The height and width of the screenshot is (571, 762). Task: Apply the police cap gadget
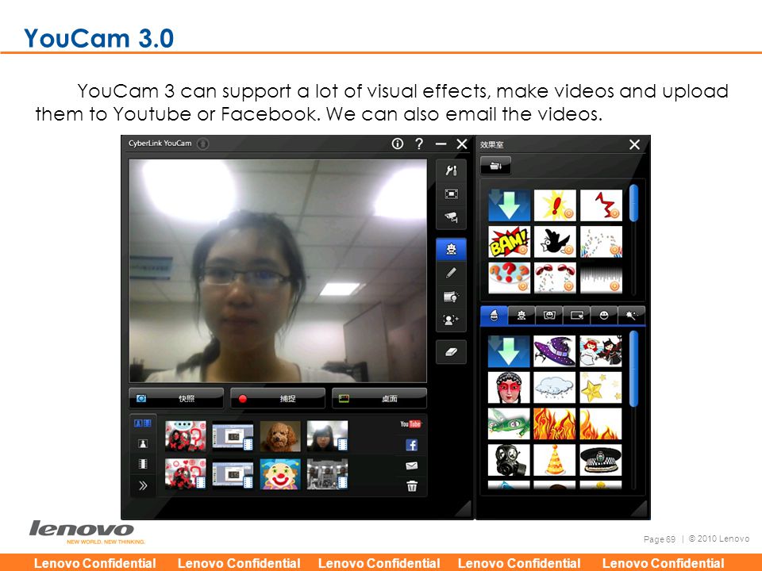601,460
